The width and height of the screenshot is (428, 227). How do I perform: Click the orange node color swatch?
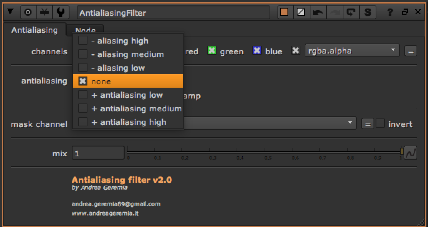[x=284, y=12]
